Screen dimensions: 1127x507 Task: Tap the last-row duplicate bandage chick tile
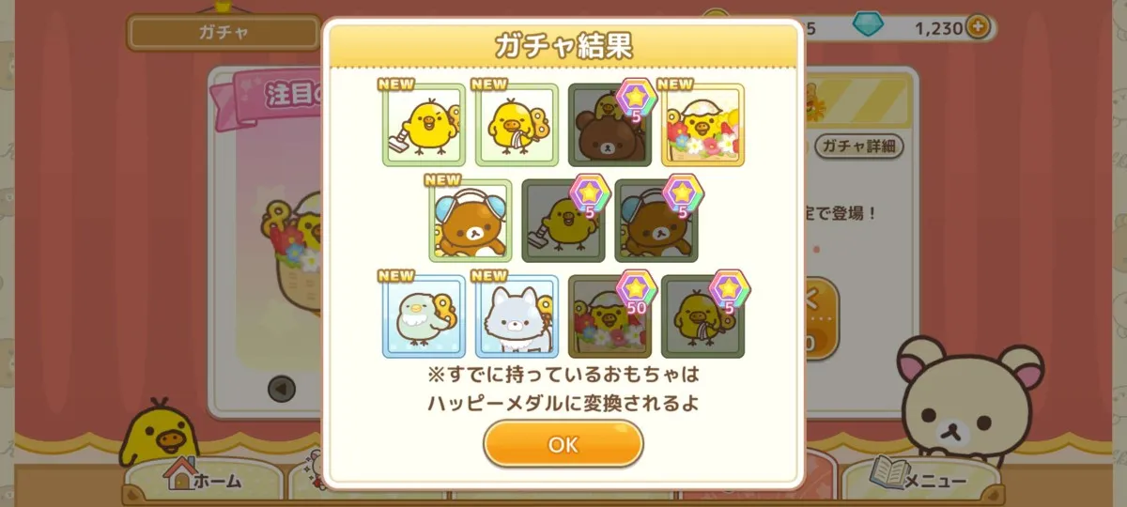(702, 316)
